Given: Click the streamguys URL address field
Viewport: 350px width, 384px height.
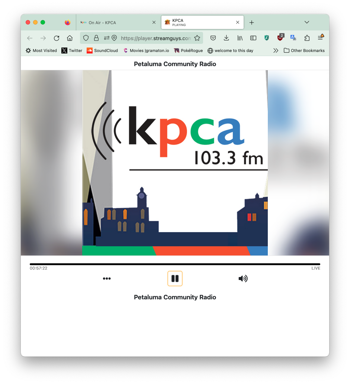Looking at the screenshot, I should (155, 38).
